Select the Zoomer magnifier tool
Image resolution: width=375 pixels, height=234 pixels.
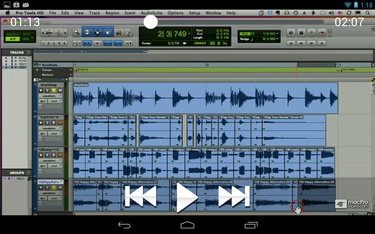(x=76, y=33)
